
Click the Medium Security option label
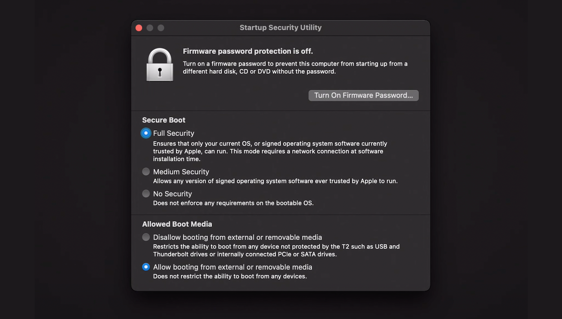coord(181,171)
